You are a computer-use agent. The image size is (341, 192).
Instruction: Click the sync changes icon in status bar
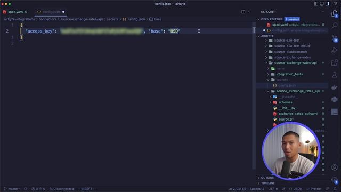(x=26, y=189)
